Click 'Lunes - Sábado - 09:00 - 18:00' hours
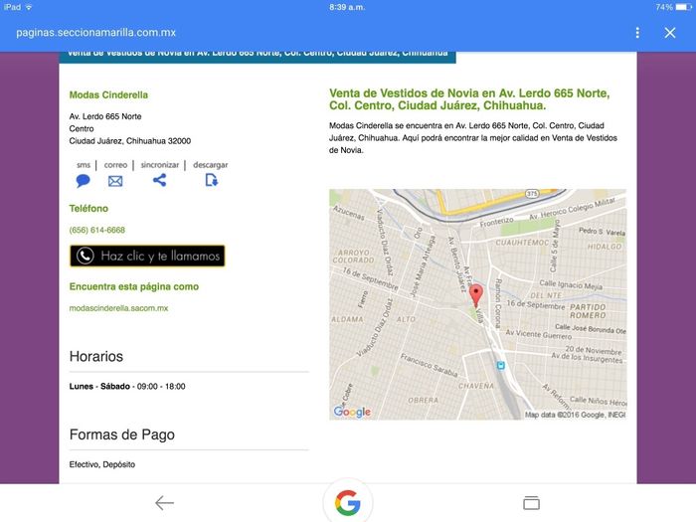 point(127,386)
